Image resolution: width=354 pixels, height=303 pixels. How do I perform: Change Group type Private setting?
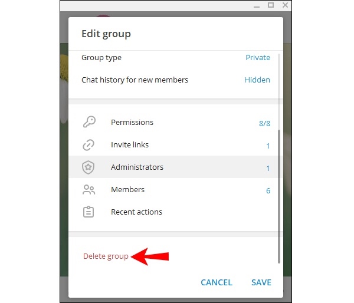coord(257,58)
